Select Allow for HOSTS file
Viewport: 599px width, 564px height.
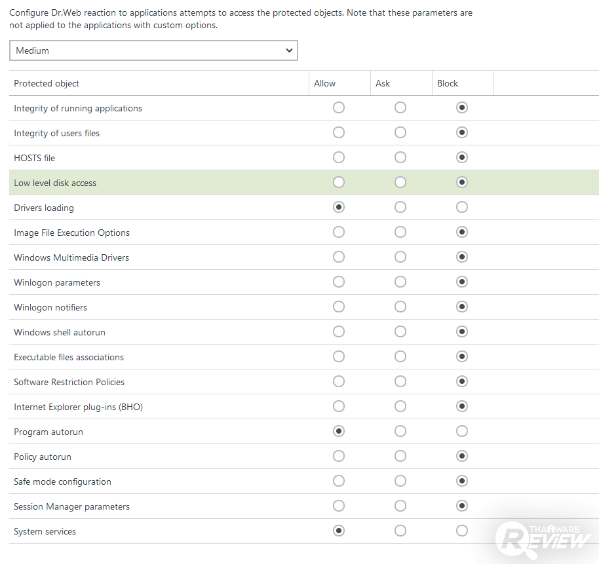[x=338, y=157]
